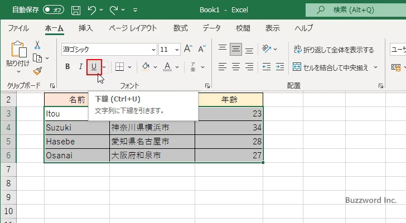
Task: Click the Format Painter brush icon
Action: [x=37, y=71]
